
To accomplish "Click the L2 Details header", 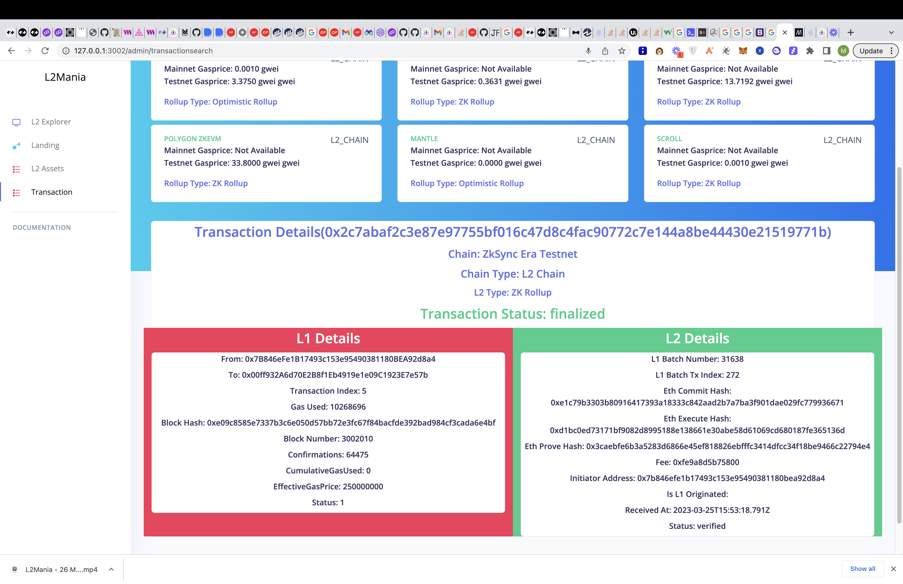I will click(697, 339).
